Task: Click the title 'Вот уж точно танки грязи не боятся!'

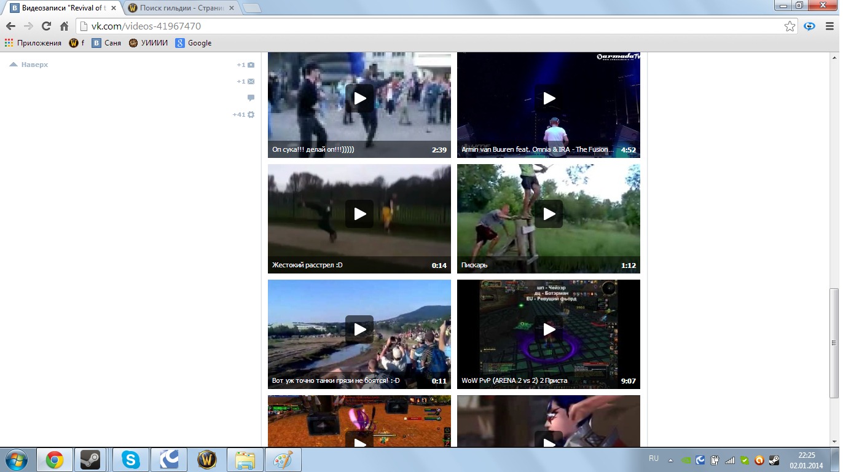Action: tap(336, 380)
